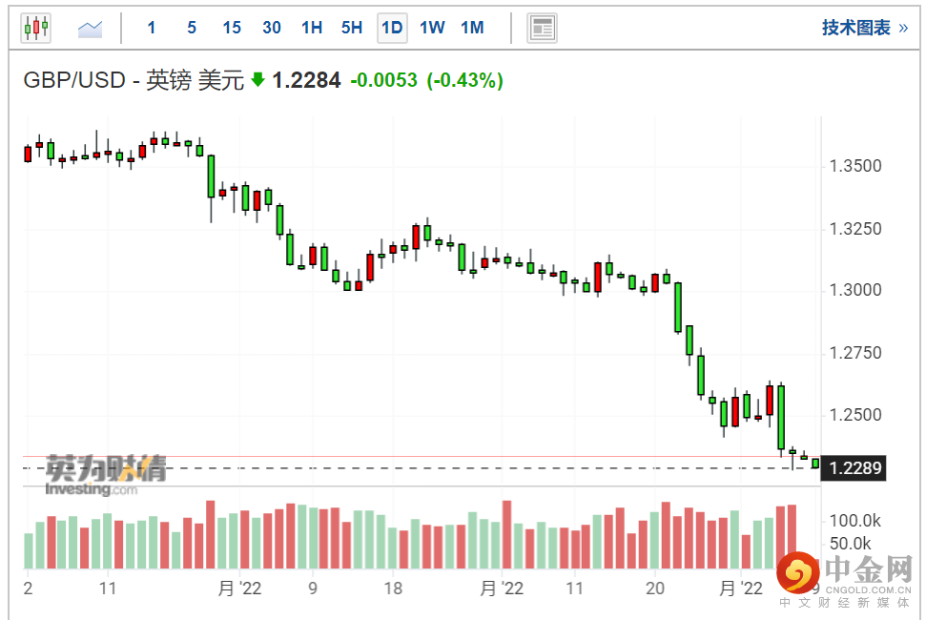Select the 1D daily timeframe
The height and width of the screenshot is (620, 926).
tap(392, 28)
